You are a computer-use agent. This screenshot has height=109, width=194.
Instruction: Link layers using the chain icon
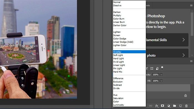coord(150,106)
